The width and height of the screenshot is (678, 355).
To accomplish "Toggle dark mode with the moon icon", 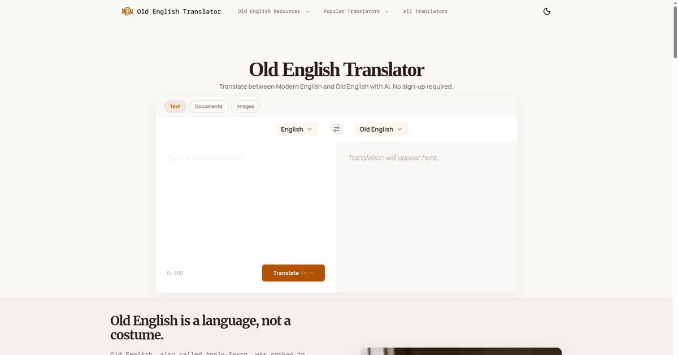I will pos(547,11).
